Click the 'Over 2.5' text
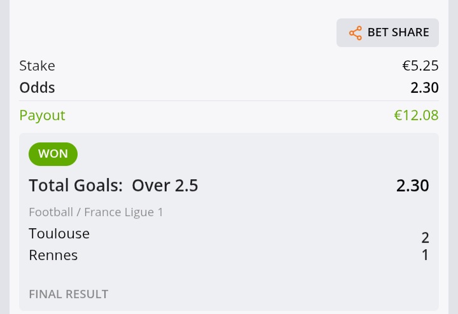Image resolution: width=458 pixels, height=314 pixels. pyautogui.click(x=165, y=186)
